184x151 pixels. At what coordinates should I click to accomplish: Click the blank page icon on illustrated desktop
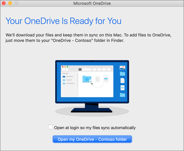(123, 81)
